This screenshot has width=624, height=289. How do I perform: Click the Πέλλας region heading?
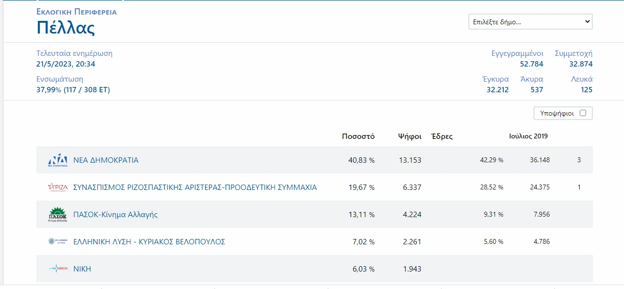[65, 28]
